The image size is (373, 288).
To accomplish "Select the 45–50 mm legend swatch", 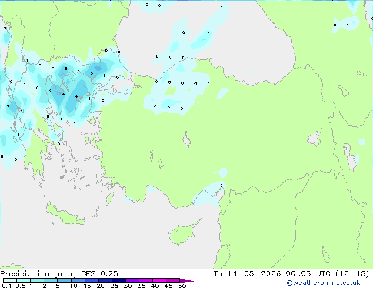I will point(173,280).
